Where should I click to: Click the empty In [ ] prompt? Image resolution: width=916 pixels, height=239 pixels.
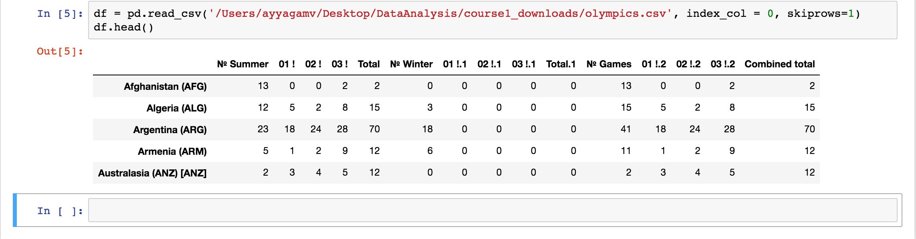[60, 211]
